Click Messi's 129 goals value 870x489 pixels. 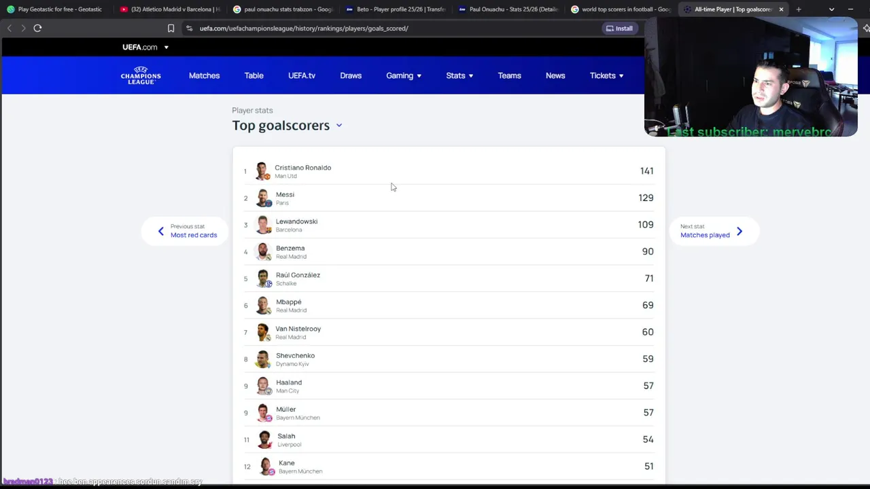(x=646, y=198)
